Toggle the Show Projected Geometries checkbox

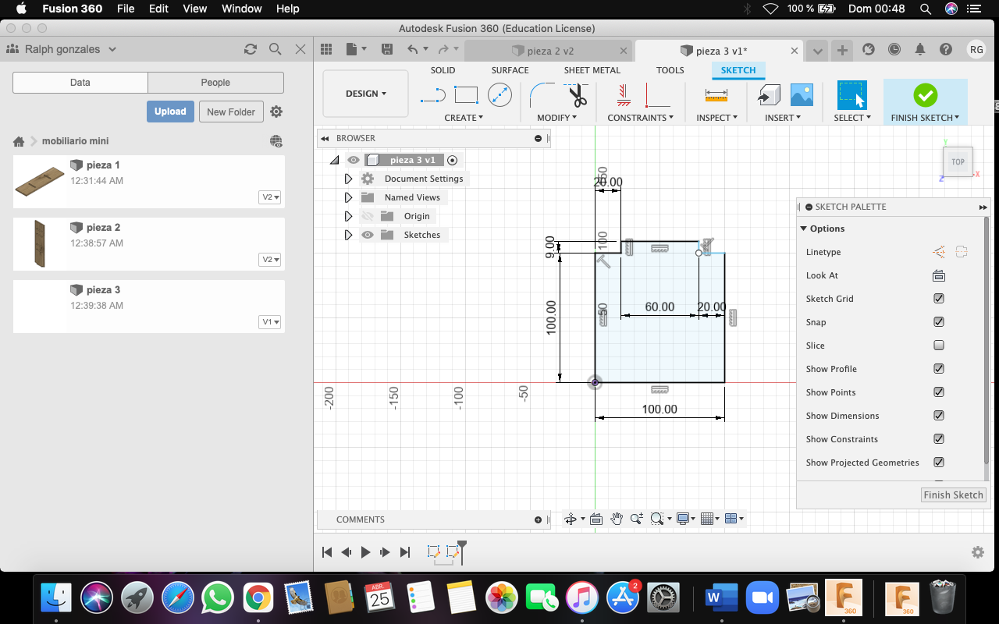[x=939, y=463]
